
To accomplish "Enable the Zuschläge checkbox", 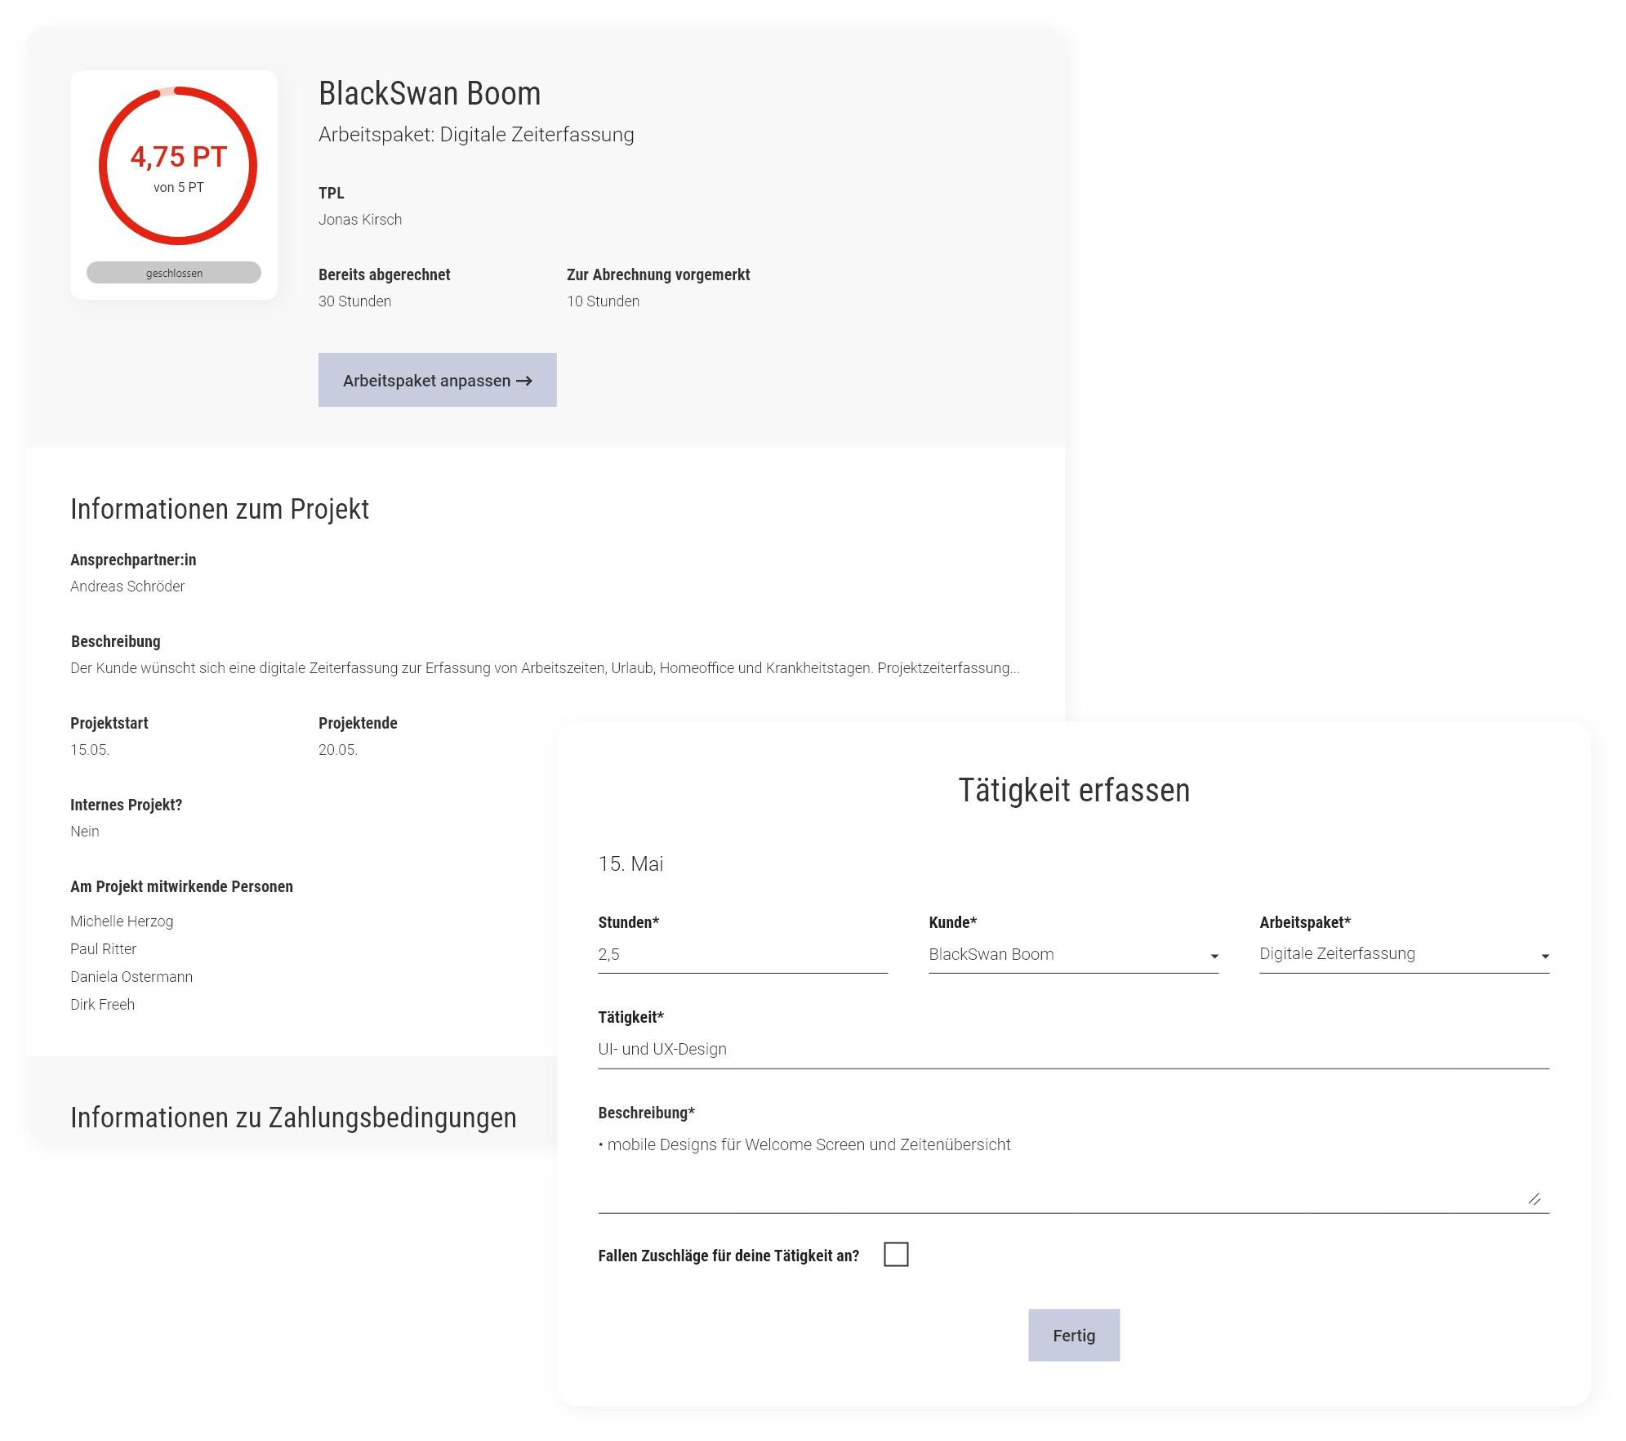I will 896,1254.
